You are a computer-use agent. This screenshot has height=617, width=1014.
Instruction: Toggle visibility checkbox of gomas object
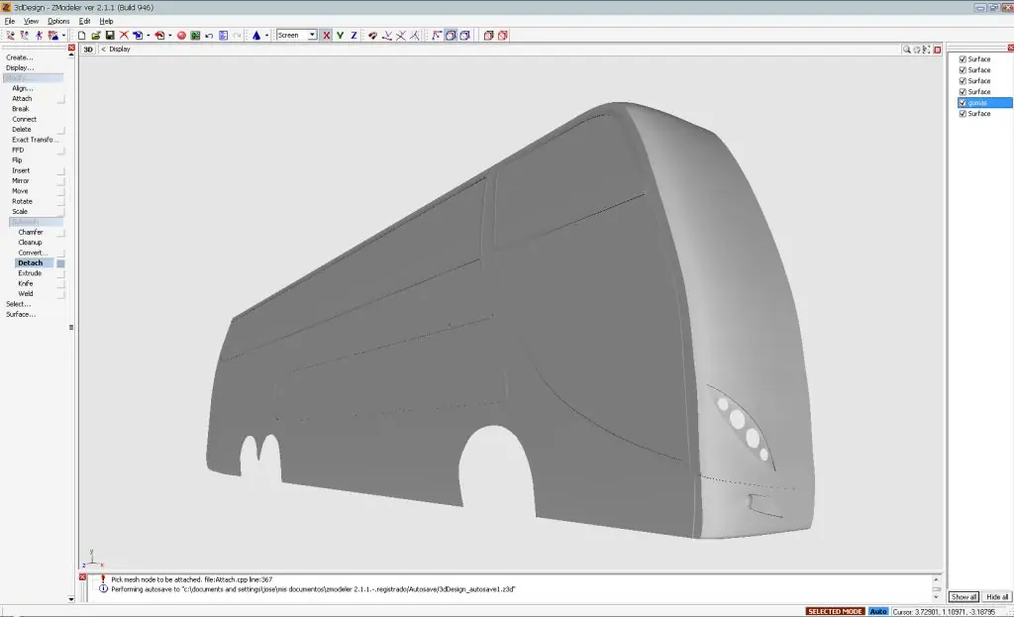click(963, 103)
